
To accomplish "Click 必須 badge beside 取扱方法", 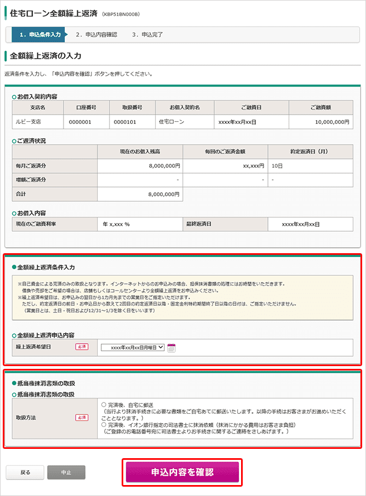I will point(82,418).
